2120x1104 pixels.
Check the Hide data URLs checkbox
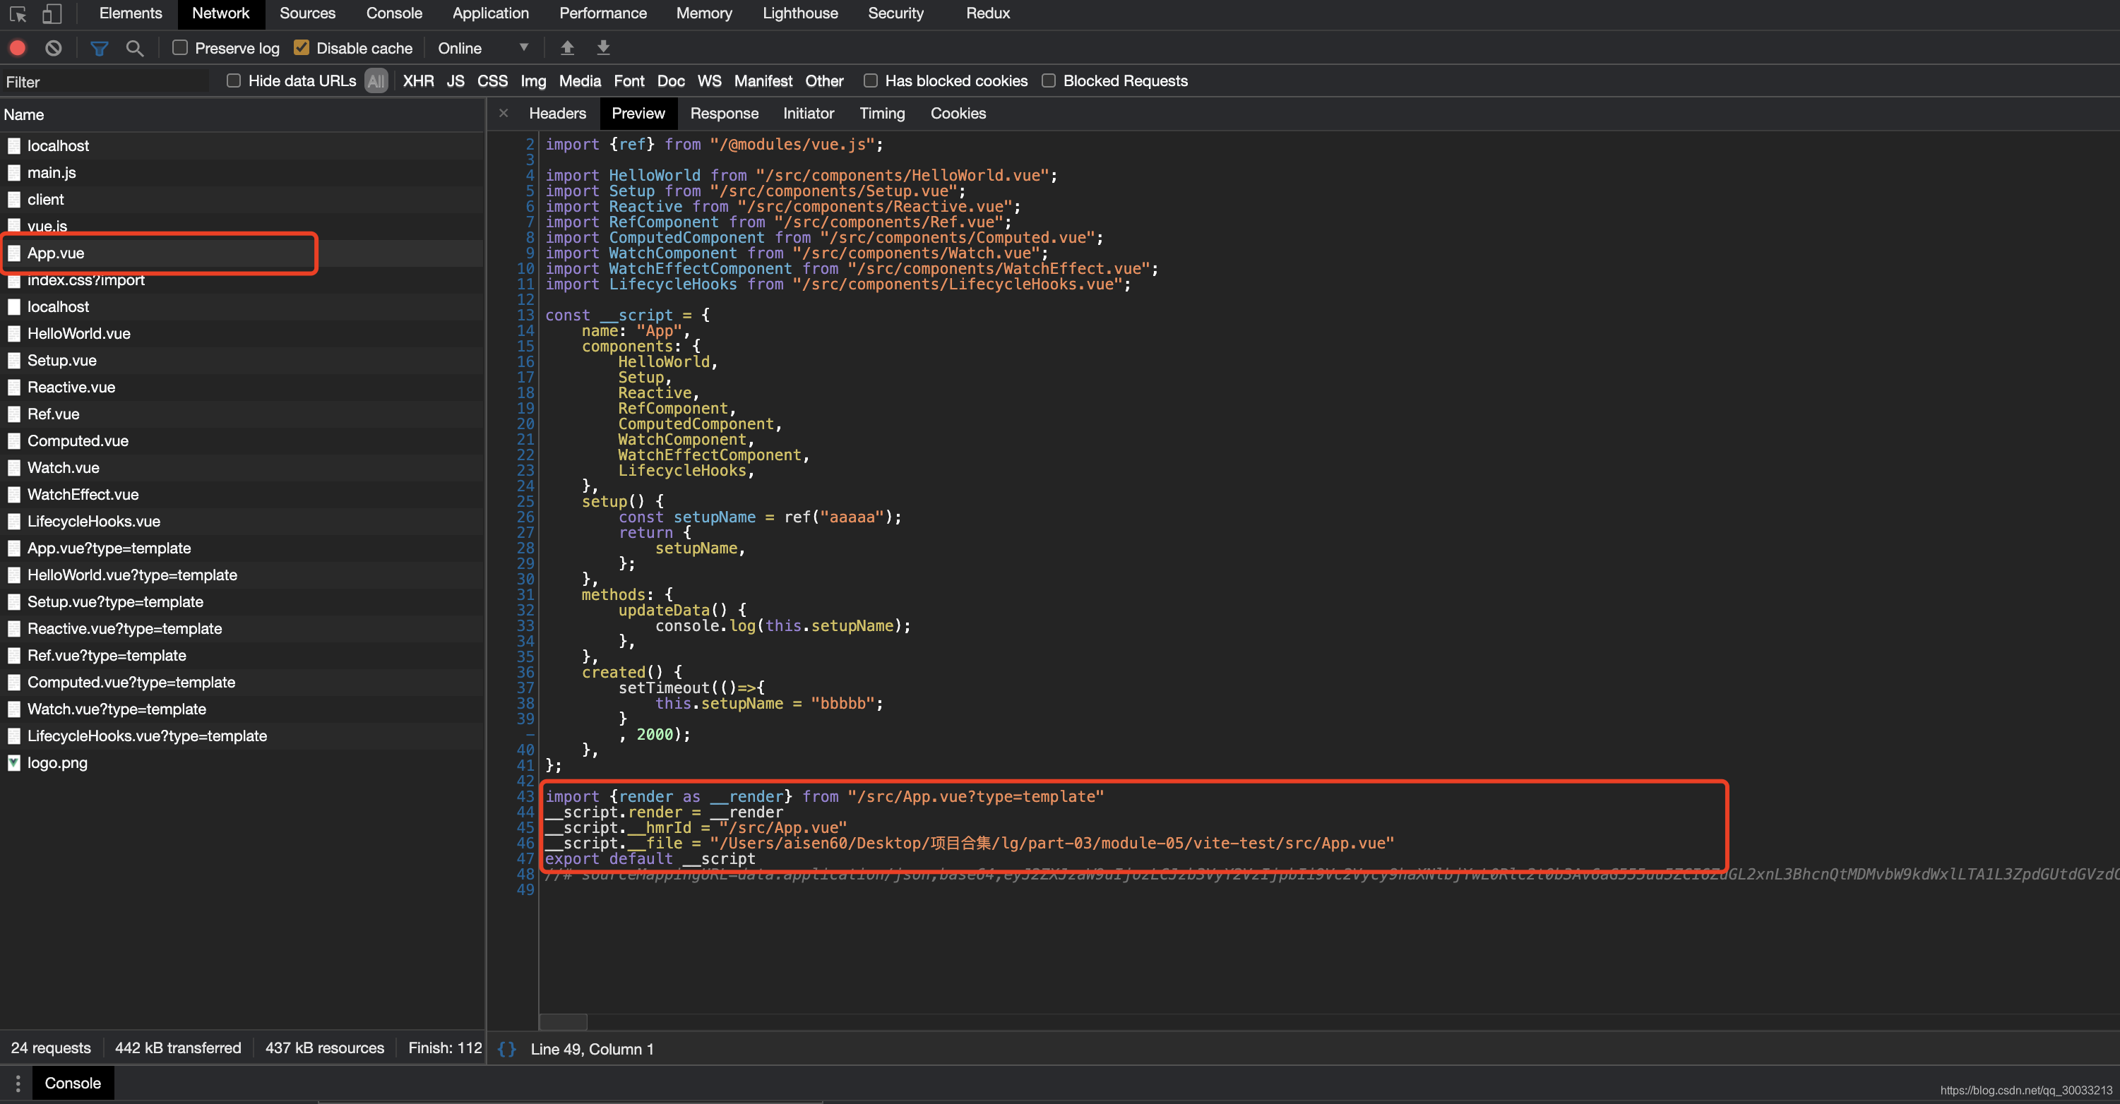[x=234, y=80]
